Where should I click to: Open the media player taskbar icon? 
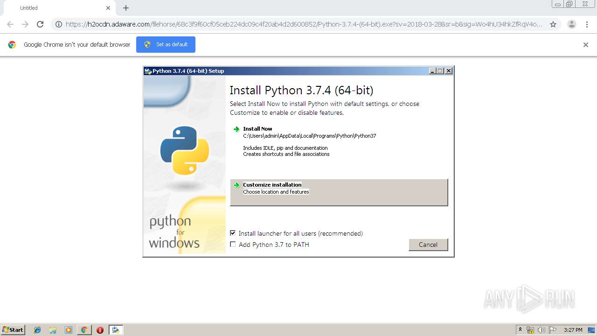[x=69, y=330]
